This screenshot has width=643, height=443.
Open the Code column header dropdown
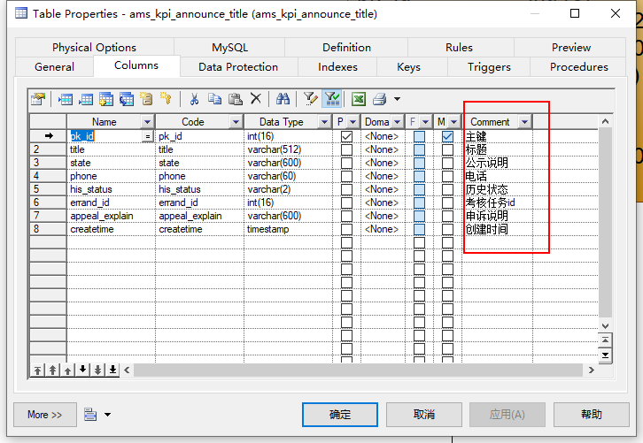pos(236,122)
